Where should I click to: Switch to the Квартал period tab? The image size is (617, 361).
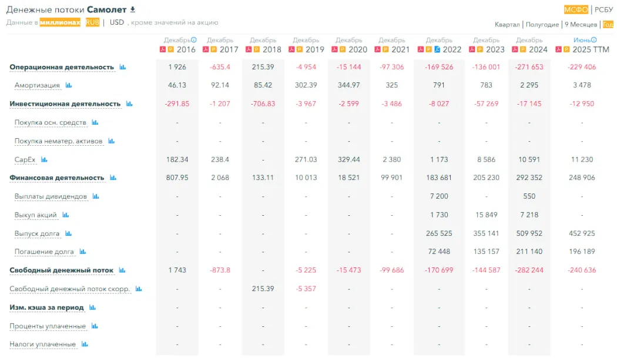[x=507, y=25]
